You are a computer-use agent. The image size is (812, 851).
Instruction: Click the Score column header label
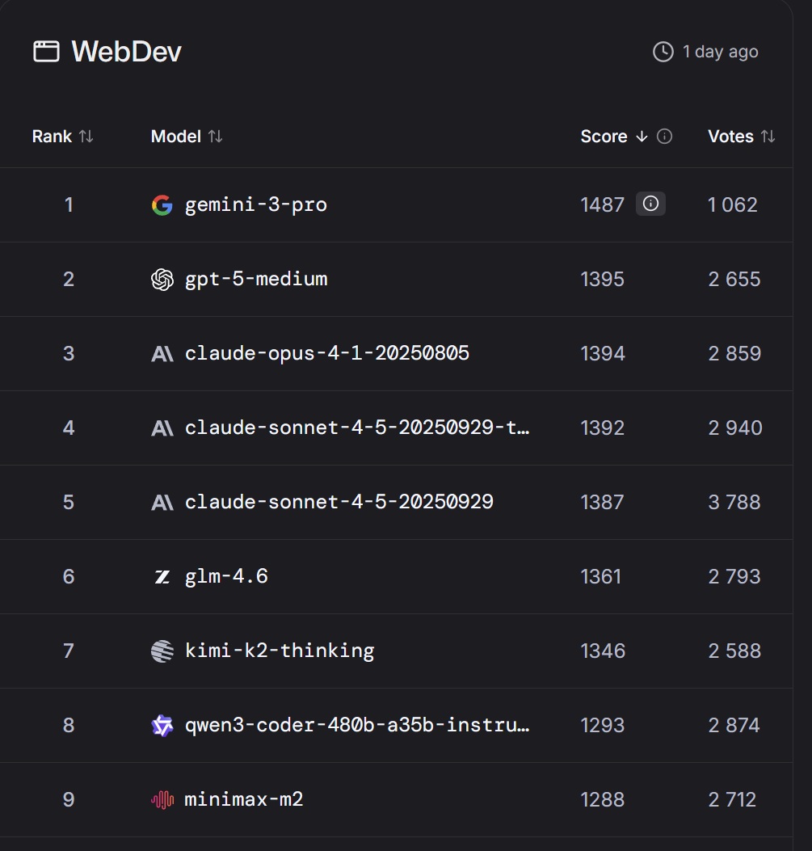click(x=604, y=137)
